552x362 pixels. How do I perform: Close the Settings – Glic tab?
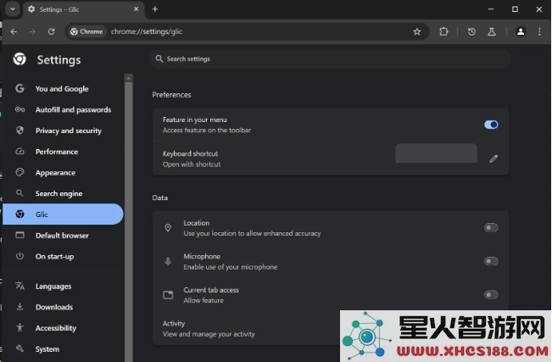coord(136,9)
